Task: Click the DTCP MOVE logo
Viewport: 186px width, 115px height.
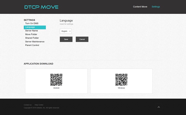Action: pyautogui.click(x=41, y=7)
